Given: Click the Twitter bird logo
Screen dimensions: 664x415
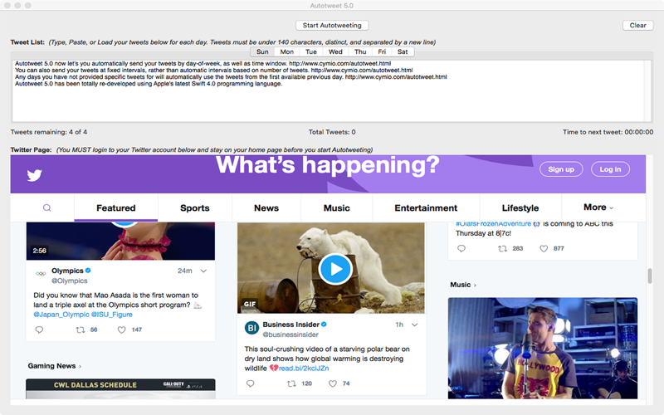Looking at the screenshot, I should tap(34, 175).
